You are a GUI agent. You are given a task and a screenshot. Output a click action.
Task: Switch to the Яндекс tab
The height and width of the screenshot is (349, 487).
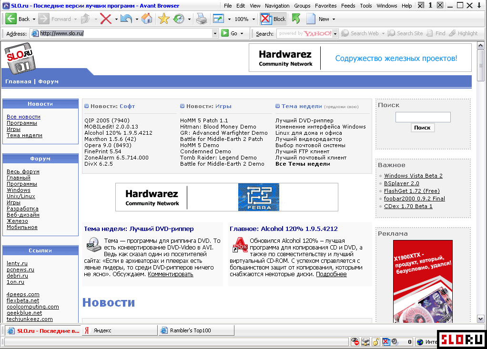pos(120,330)
